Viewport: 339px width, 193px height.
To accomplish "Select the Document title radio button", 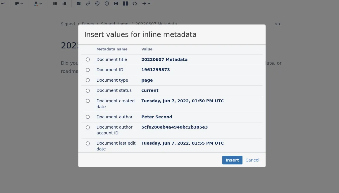I will pos(87,59).
